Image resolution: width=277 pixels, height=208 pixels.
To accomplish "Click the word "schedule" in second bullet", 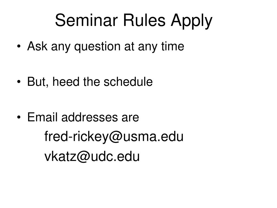I will (x=128, y=82).
